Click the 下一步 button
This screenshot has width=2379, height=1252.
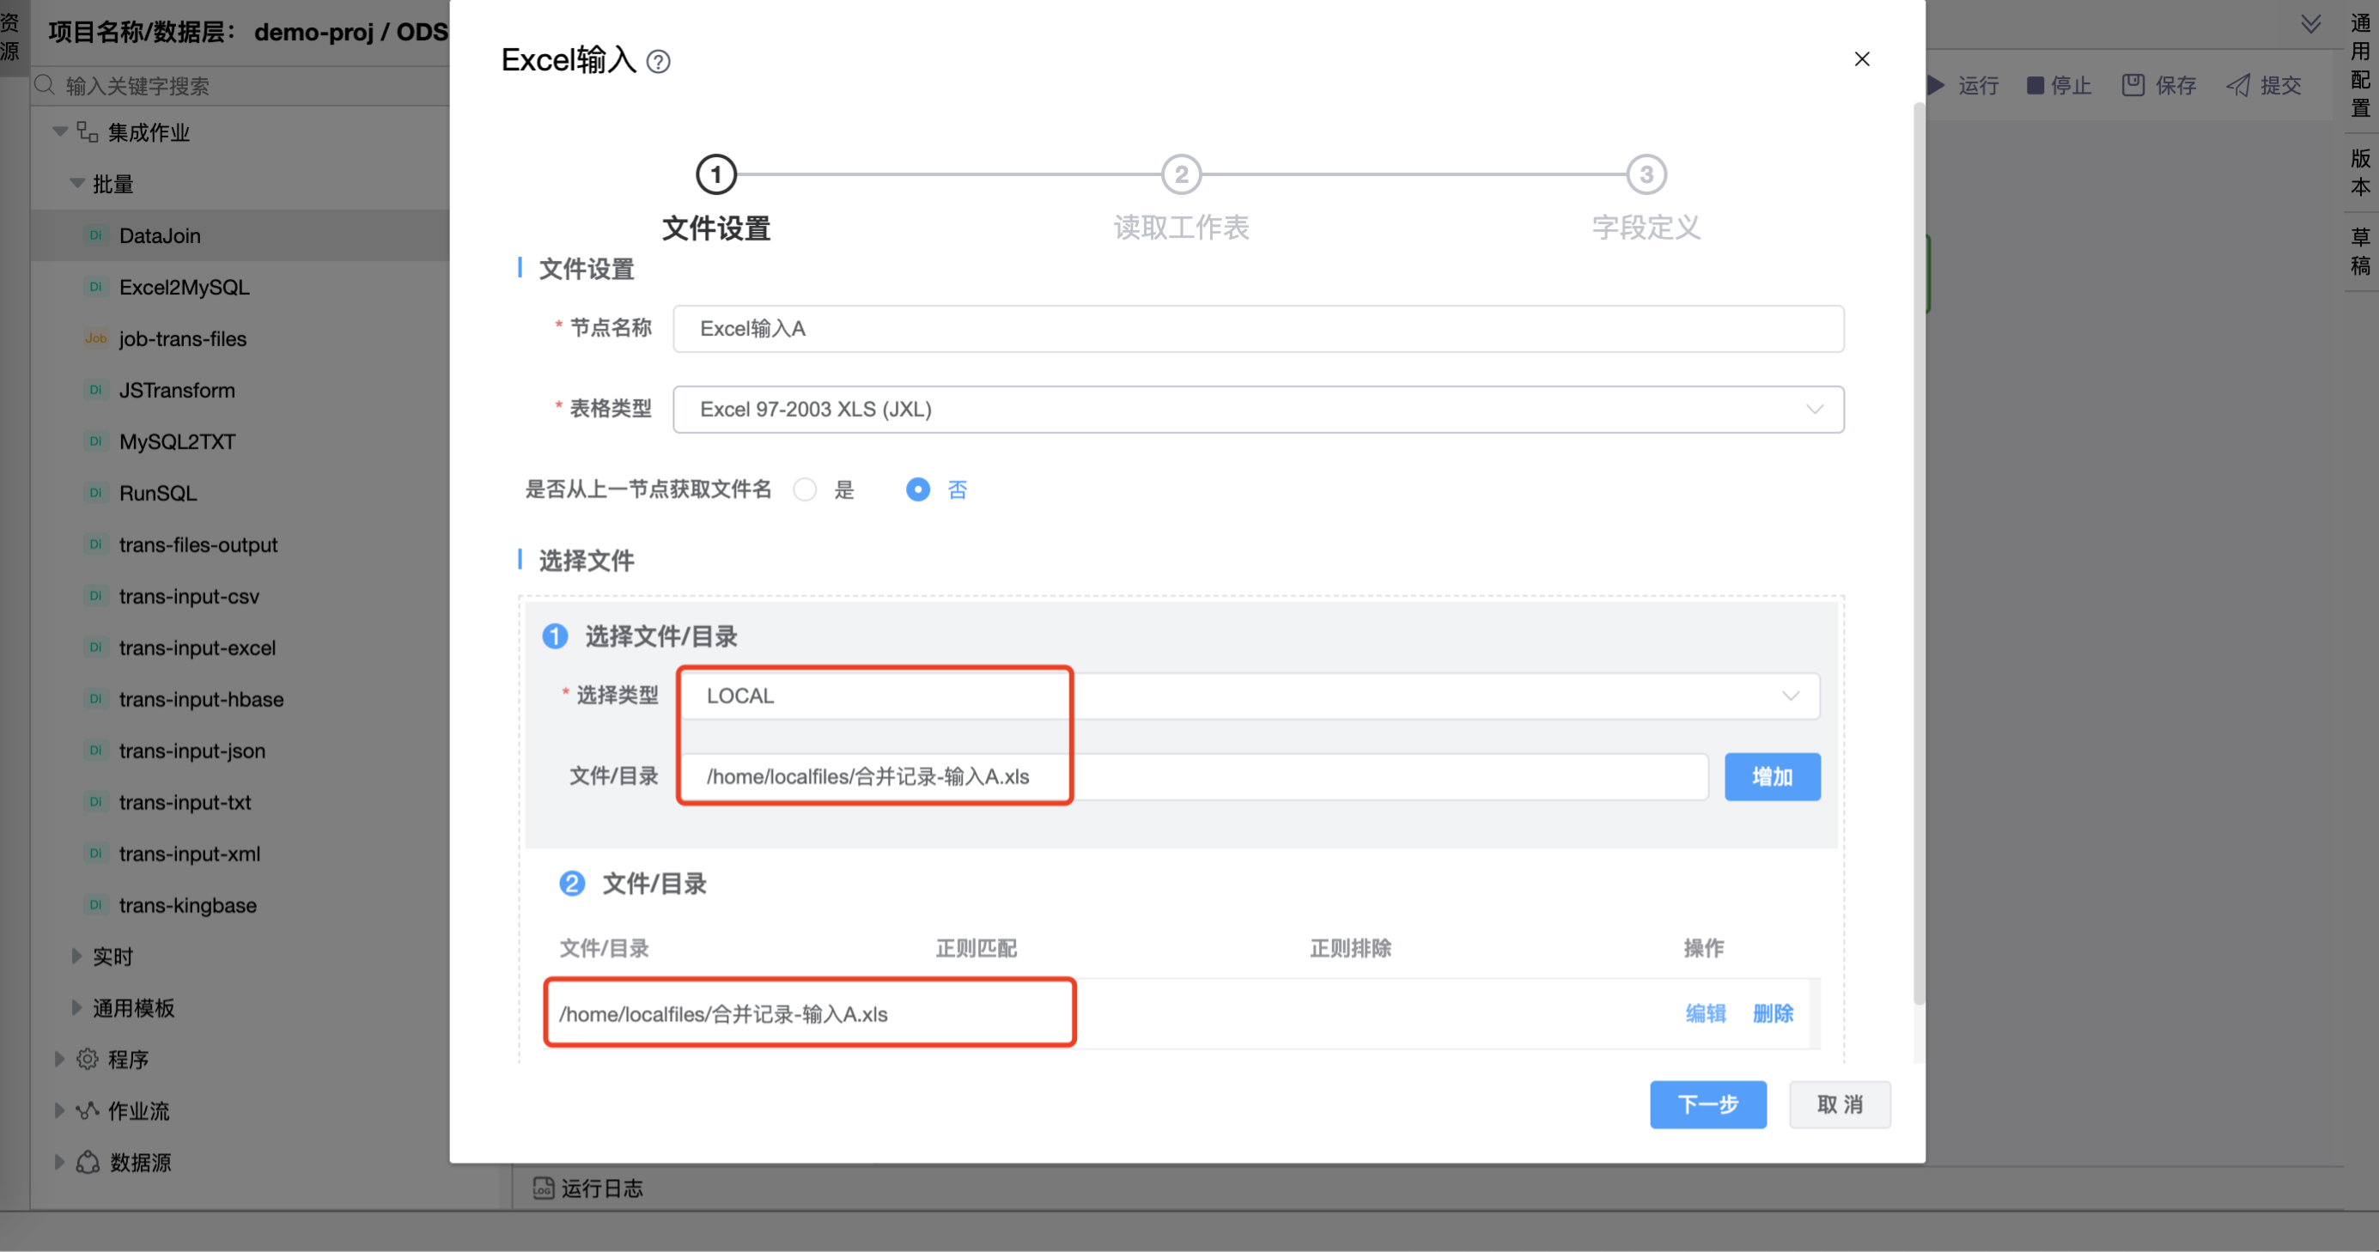click(x=1707, y=1104)
